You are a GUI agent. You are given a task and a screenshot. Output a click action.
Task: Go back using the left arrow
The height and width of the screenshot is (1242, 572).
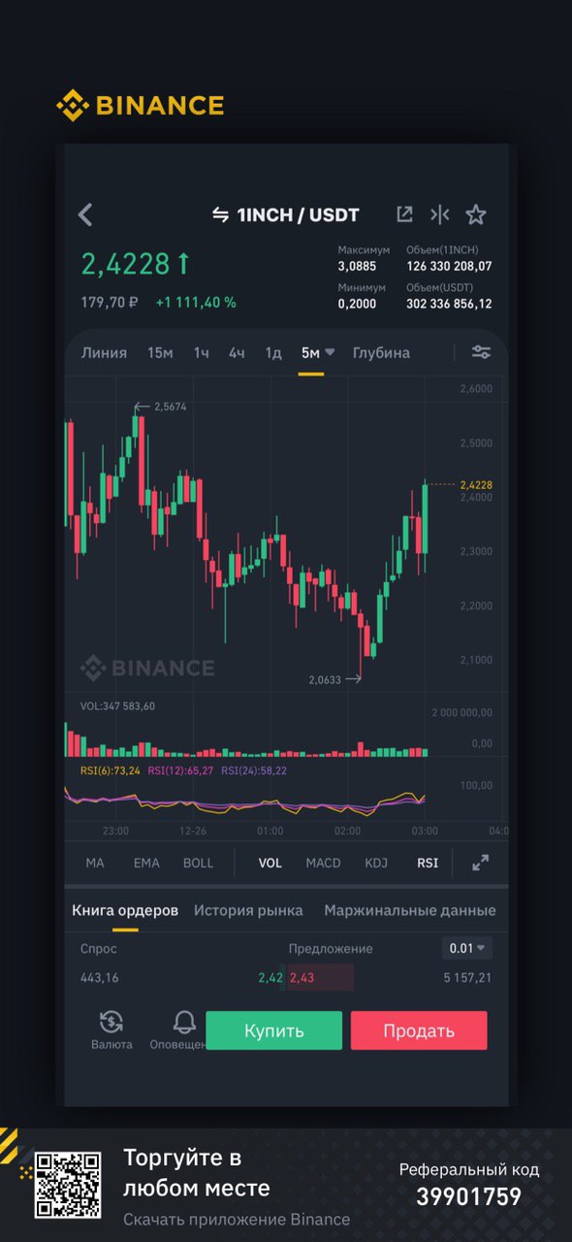click(x=85, y=214)
